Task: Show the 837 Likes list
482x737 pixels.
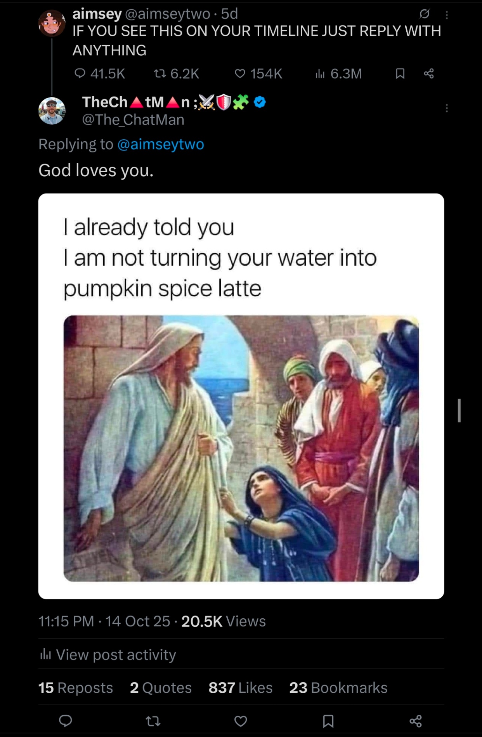Action: click(x=240, y=688)
